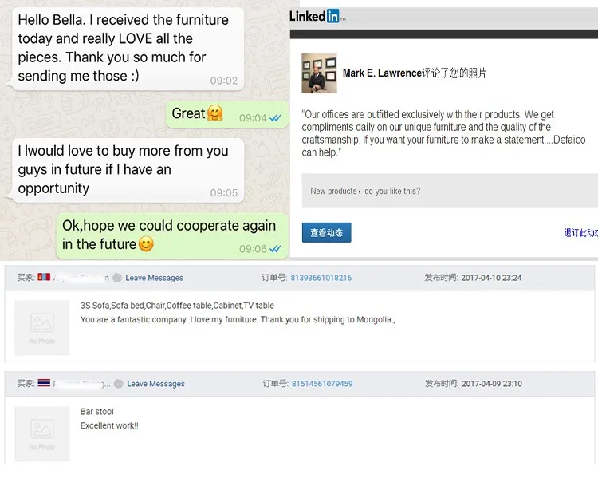598x482 pixels.
Task: Click the Thailand flag icon beside the buyer
Action: [x=43, y=384]
